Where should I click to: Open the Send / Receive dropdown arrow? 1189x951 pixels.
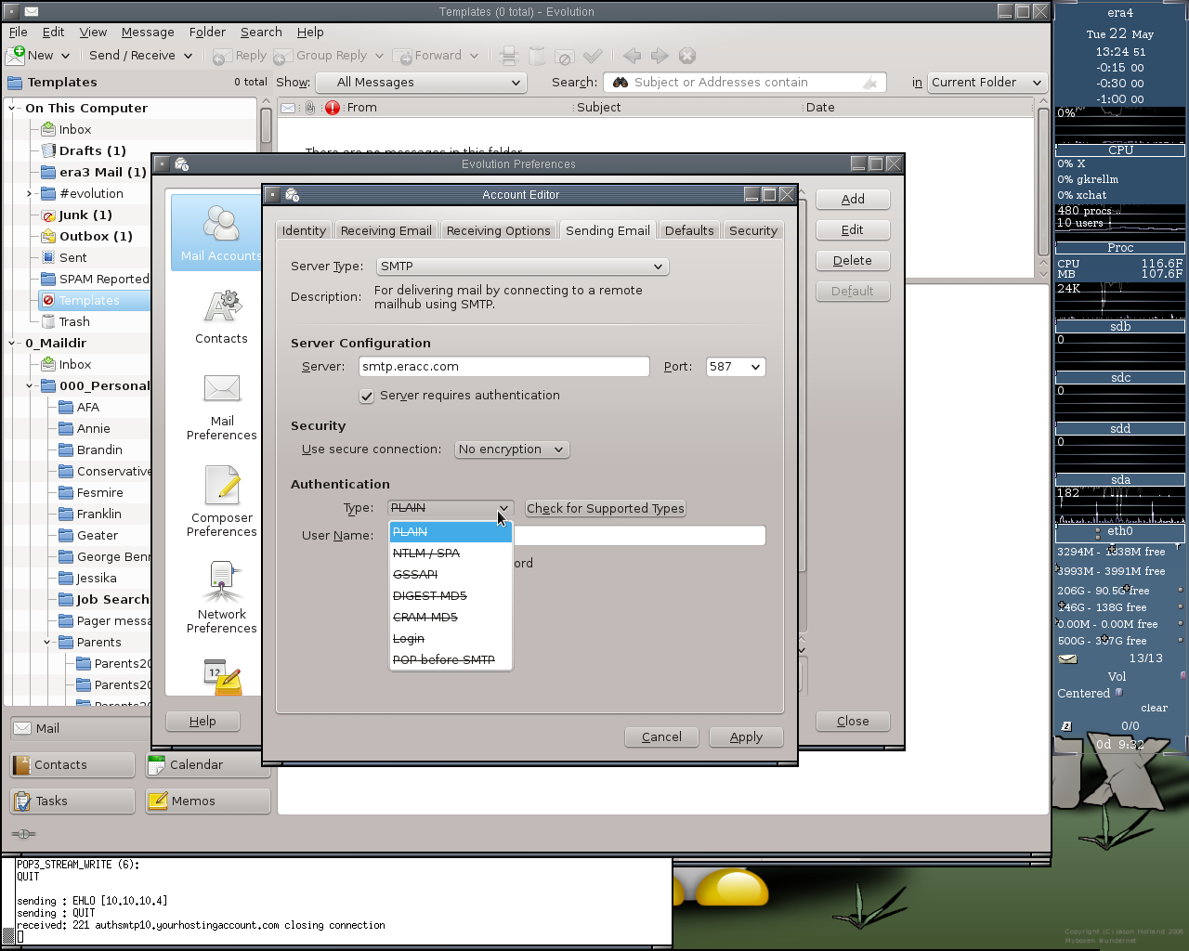point(188,56)
